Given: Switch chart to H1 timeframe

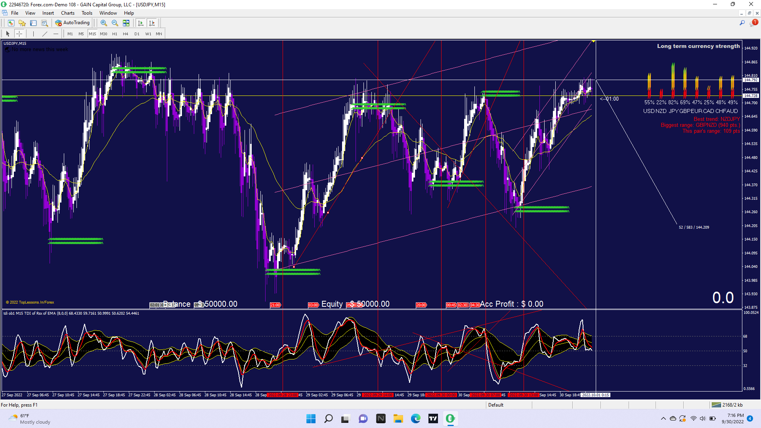Looking at the screenshot, I should click(x=115, y=34).
